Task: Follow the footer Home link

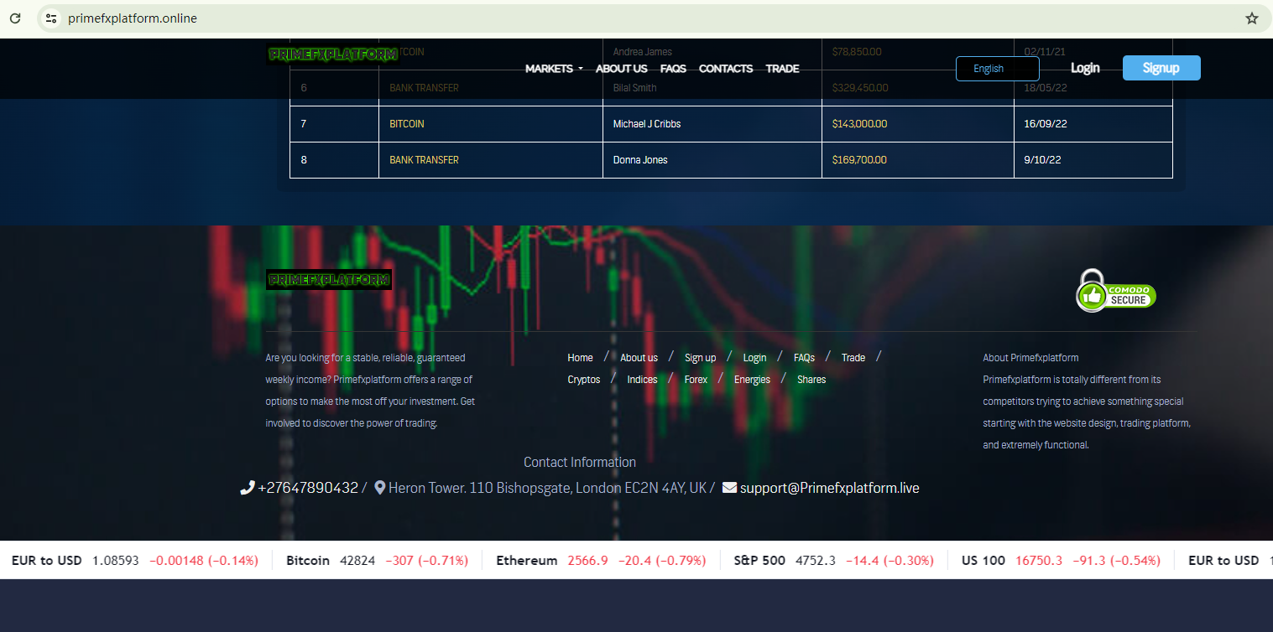Action: click(580, 358)
